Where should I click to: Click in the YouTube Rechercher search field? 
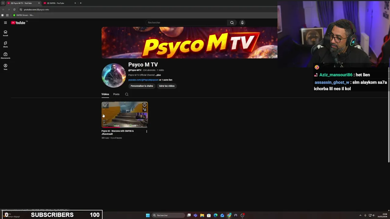pyautogui.click(x=186, y=23)
